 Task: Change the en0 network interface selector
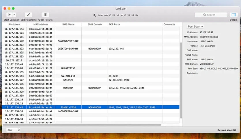pyautogui.click(x=13, y=130)
